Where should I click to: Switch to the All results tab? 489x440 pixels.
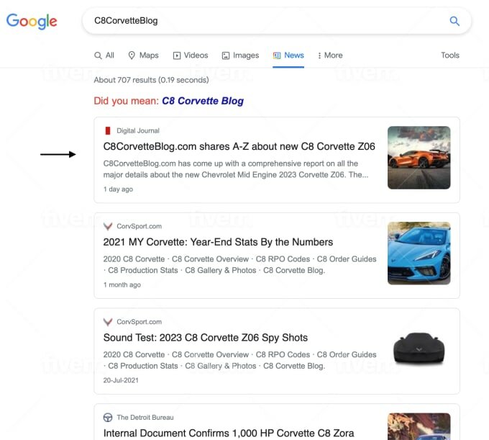[x=104, y=55]
